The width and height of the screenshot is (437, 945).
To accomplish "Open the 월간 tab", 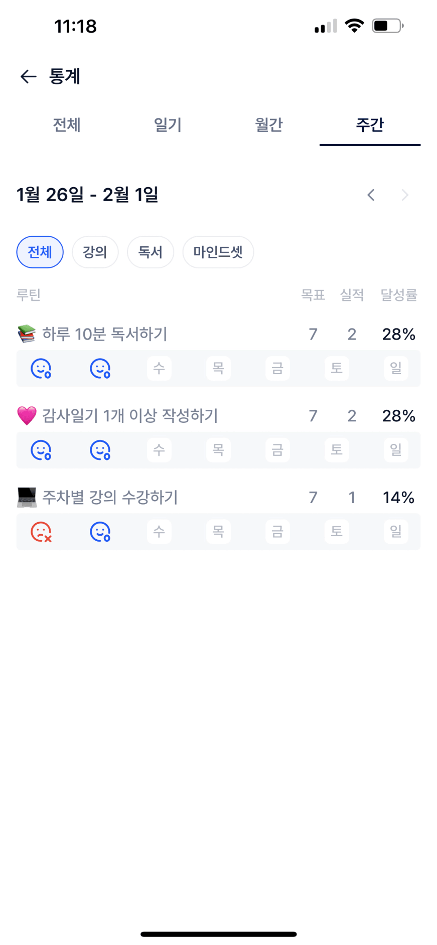I will (x=269, y=124).
